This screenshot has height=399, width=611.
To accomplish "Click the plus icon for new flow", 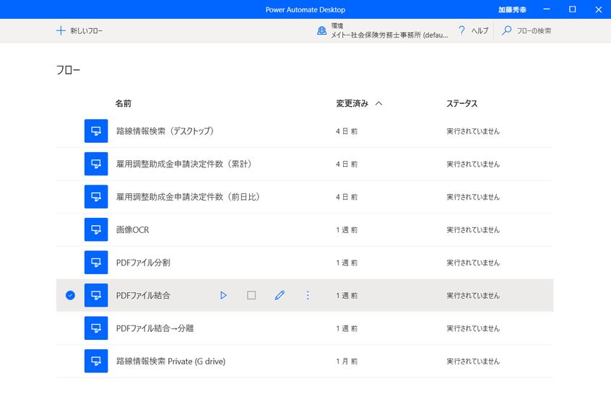I will coord(61,30).
